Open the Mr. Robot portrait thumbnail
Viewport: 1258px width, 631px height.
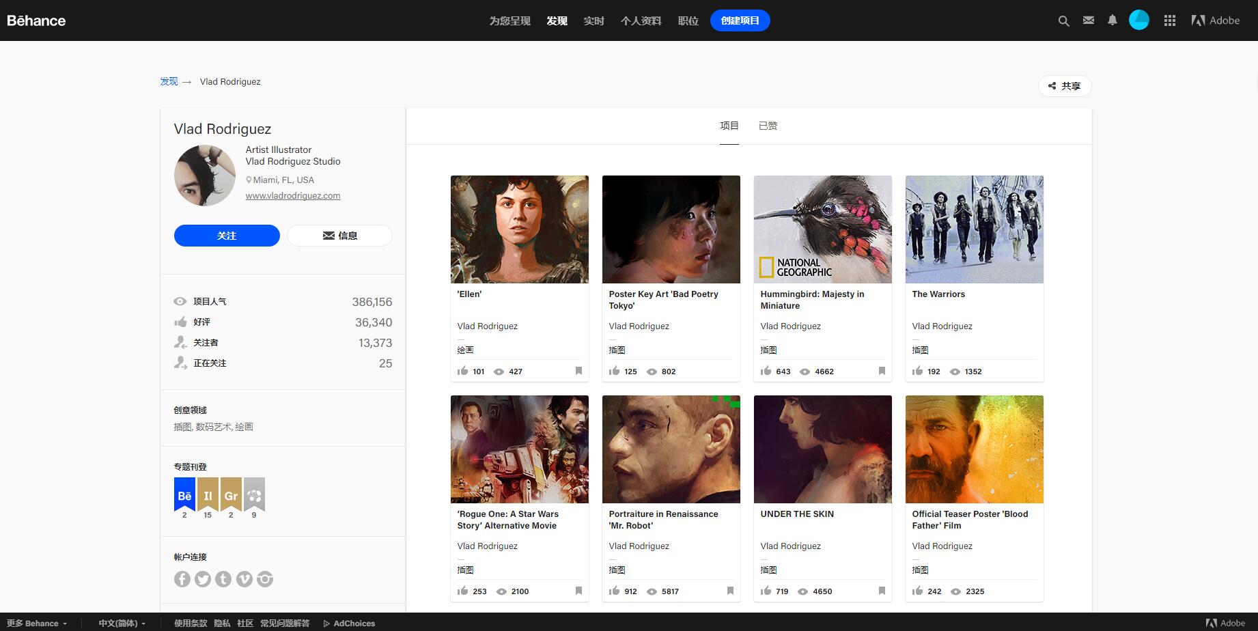tap(671, 449)
